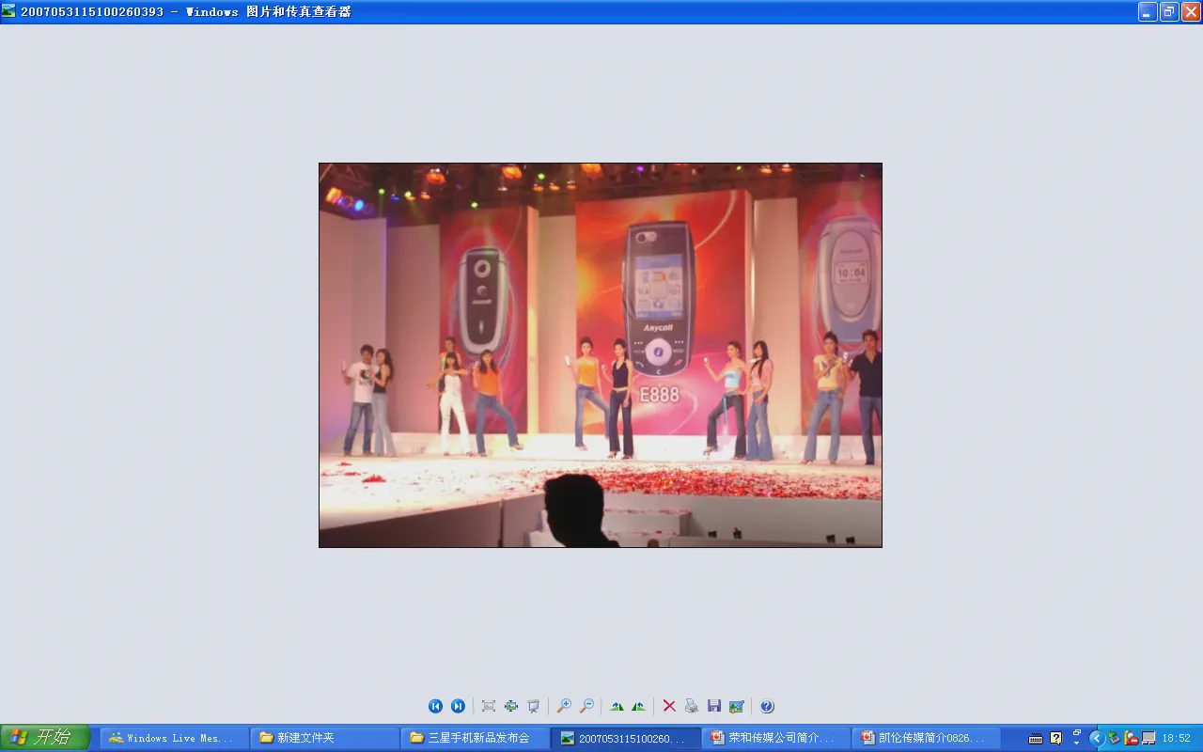The image size is (1203, 752).
Task: Print the current picture
Action: click(692, 706)
